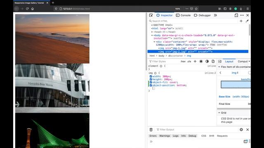Viewport: 264px width, 148px height.
Task: Collapse Flex Item of div.container section
Action: point(219,67)
